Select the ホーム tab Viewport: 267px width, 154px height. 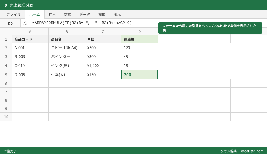pyautogui.click(x=35, y=15)
